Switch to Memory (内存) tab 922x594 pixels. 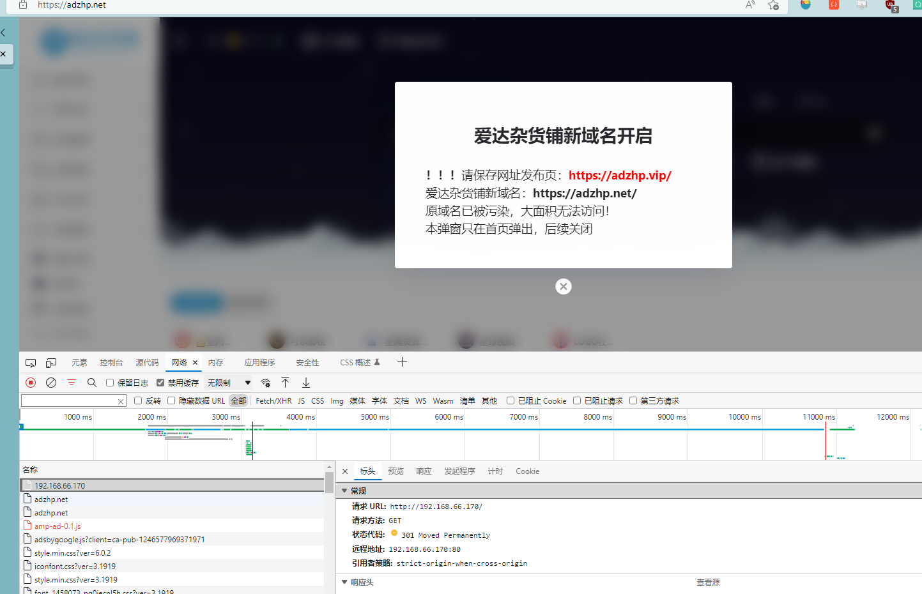tap(216, 362)
